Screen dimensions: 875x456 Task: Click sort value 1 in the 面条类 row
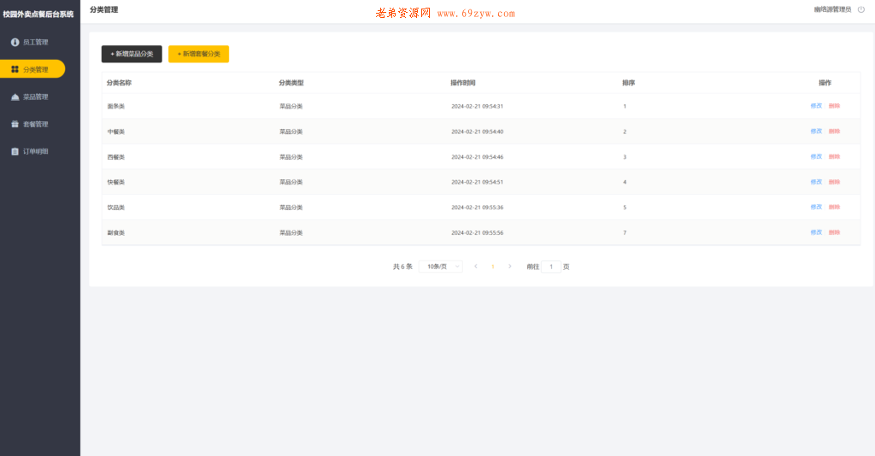coord(625,107)
